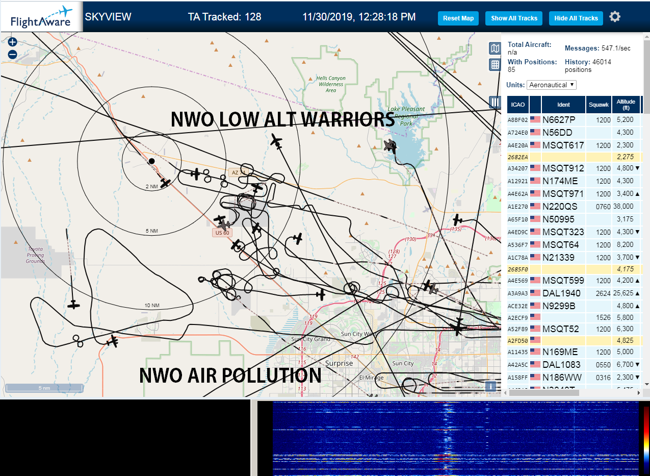Open the map layer switcher icon

495,48
